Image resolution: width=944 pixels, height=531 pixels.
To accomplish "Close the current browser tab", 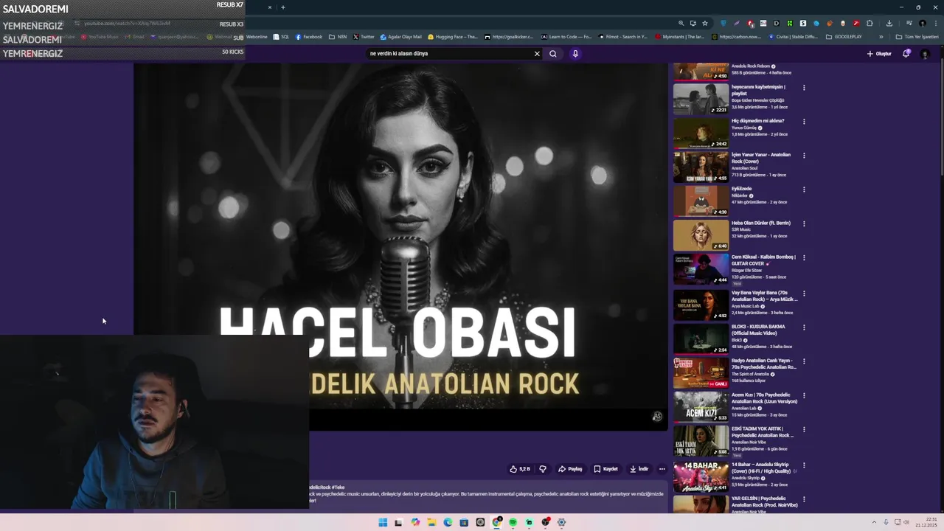I will (x=269, y=7).
